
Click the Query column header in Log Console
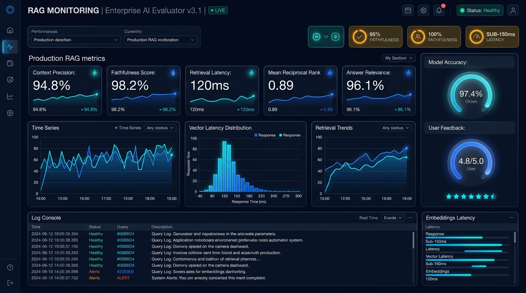122,227
